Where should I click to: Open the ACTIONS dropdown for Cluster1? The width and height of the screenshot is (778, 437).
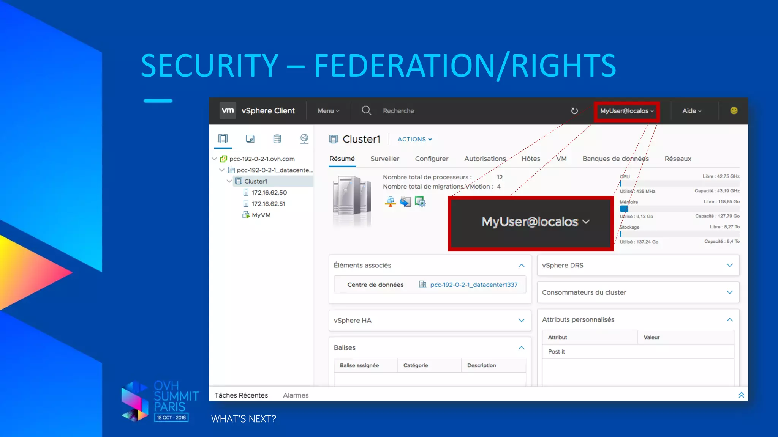[x=414, y=139]
